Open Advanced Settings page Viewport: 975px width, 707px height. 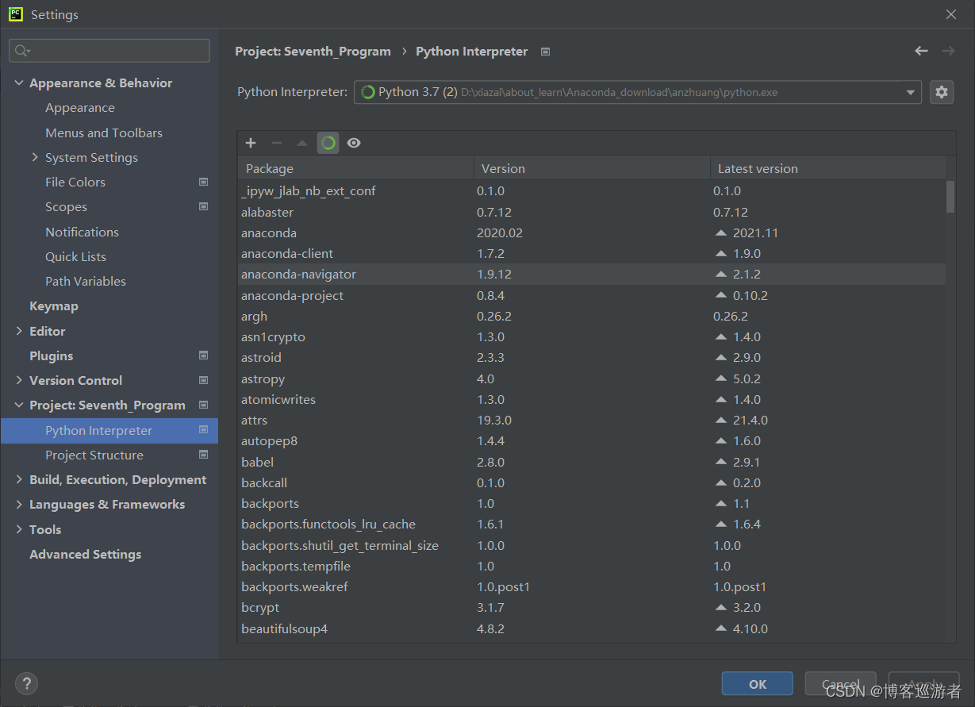coord(86,554)
